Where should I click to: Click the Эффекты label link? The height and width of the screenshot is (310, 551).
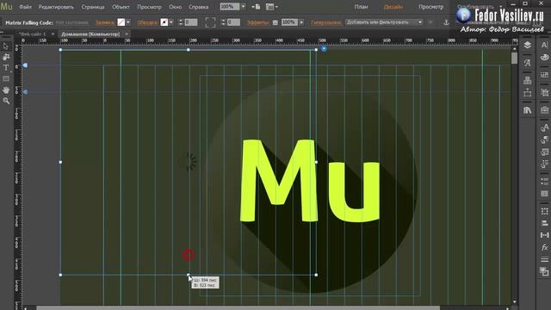pyautogui.click(x=257, y=22)
